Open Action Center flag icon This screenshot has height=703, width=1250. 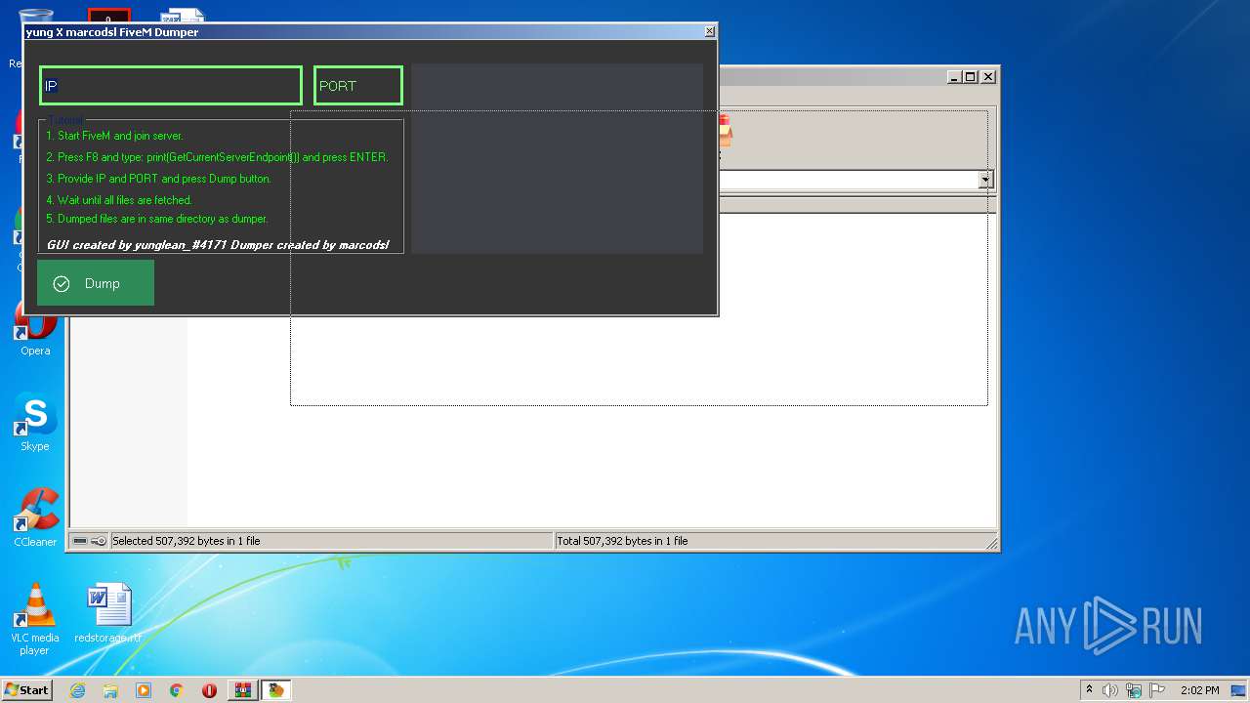[x=1157, y=690]
